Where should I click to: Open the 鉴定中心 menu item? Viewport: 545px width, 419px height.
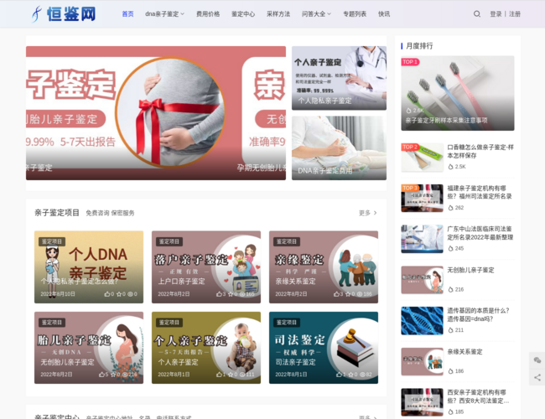[x=243, y=14]
